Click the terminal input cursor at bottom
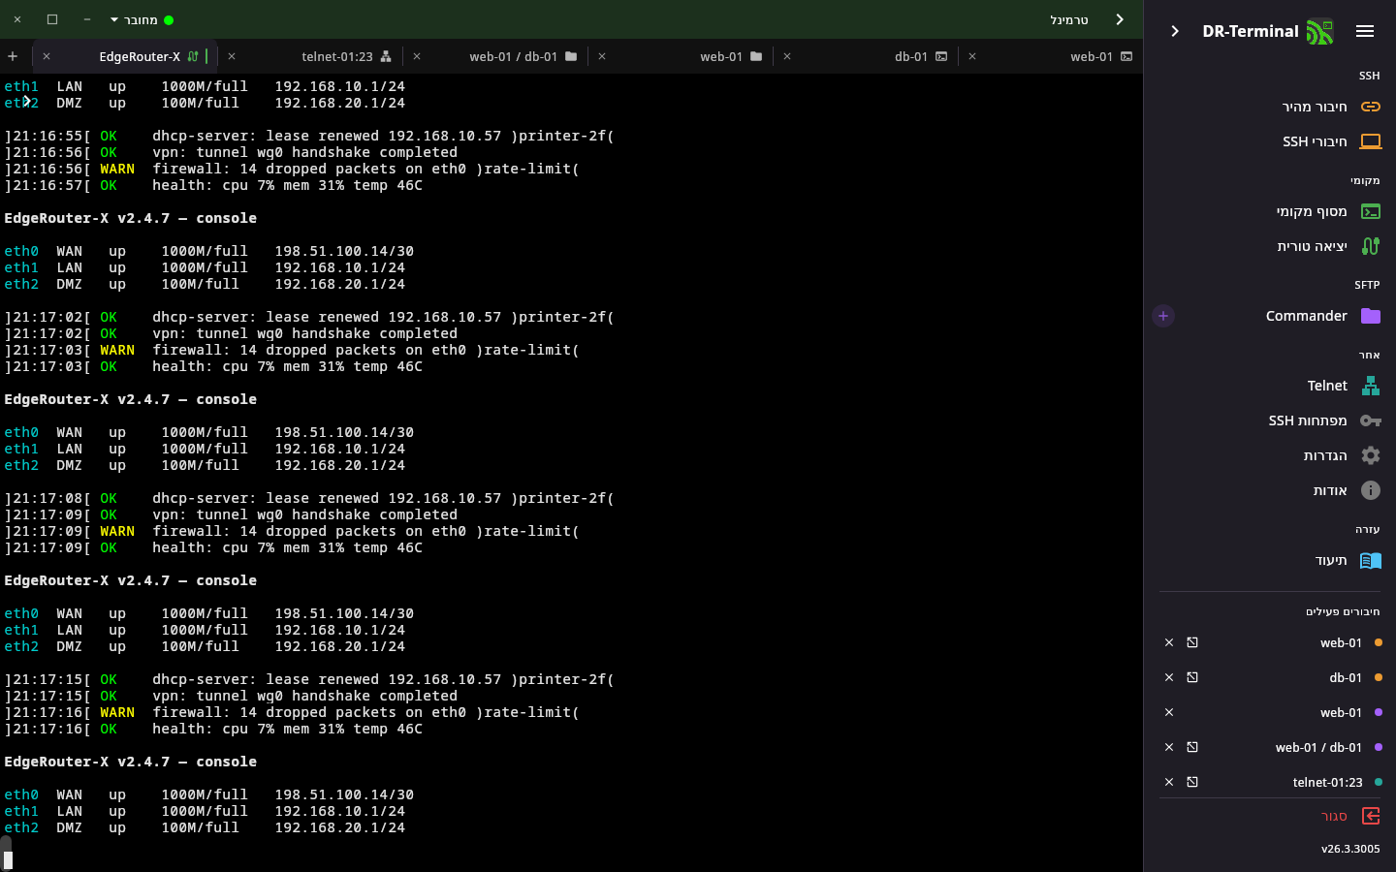Viewport: 1396px width, 872px height. pos(8,860)
